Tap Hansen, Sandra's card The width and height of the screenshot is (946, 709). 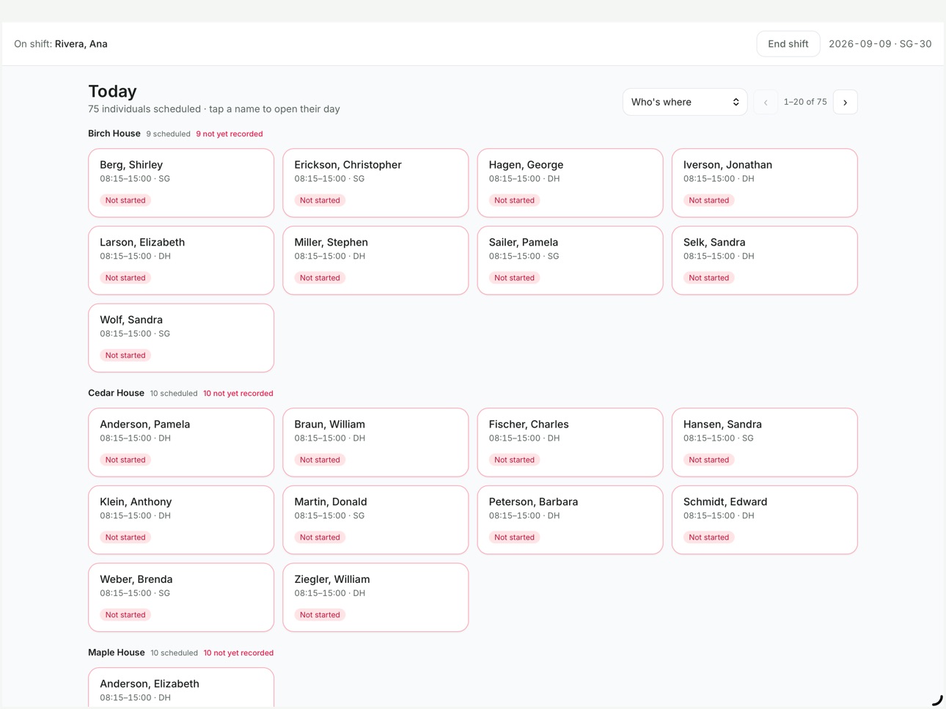pos(764,442)
